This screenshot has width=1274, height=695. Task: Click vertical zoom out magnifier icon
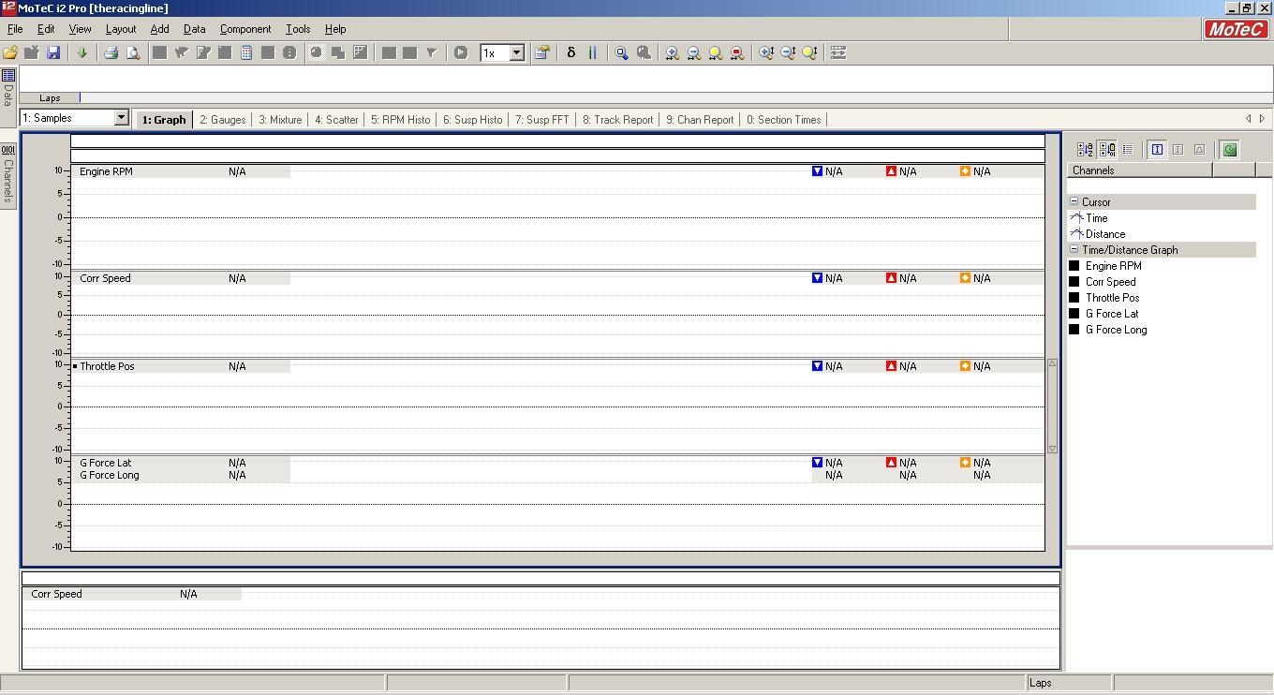[788, 53]
